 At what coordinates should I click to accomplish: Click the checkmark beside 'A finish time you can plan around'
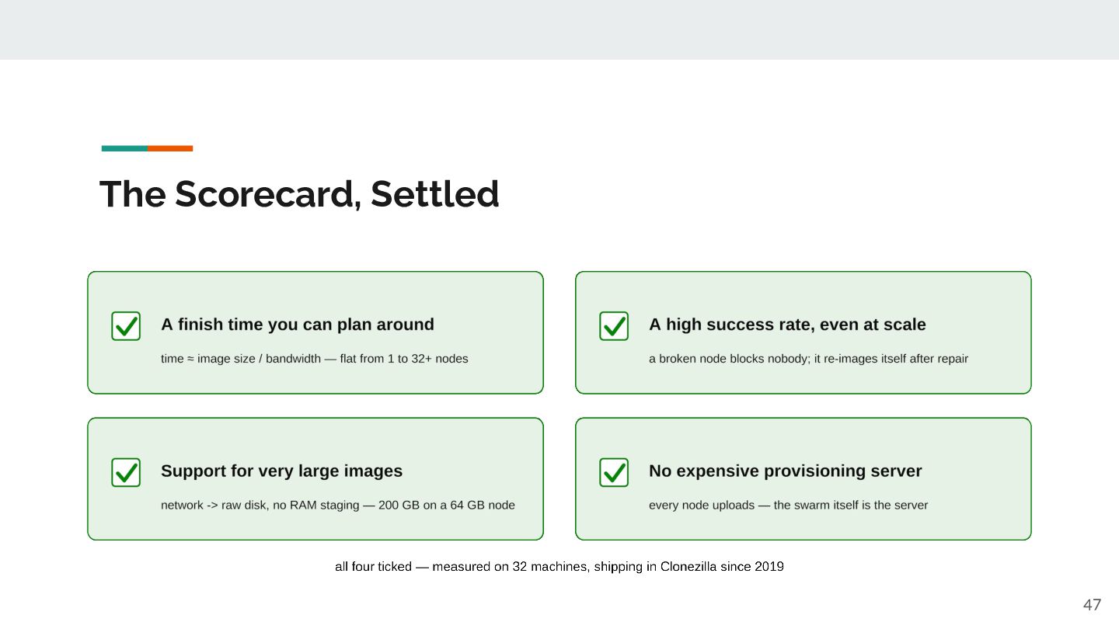click(126, 326)
